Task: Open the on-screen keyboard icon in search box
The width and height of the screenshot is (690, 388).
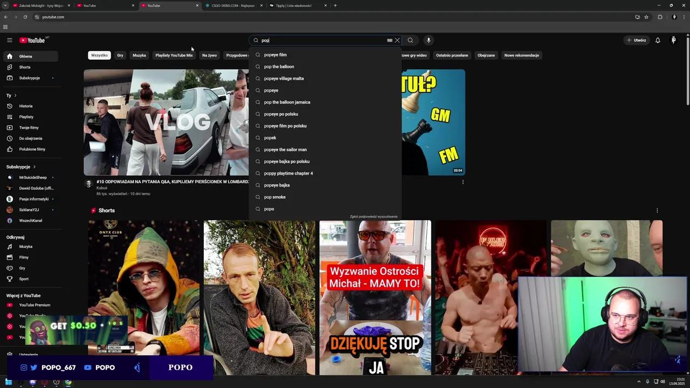Action: [389, 40]
